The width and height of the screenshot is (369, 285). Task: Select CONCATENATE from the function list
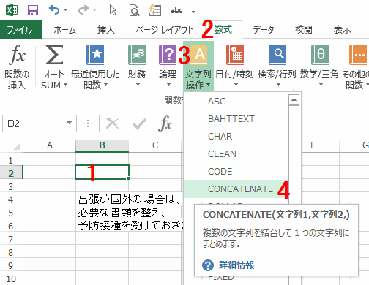(236, 189)
